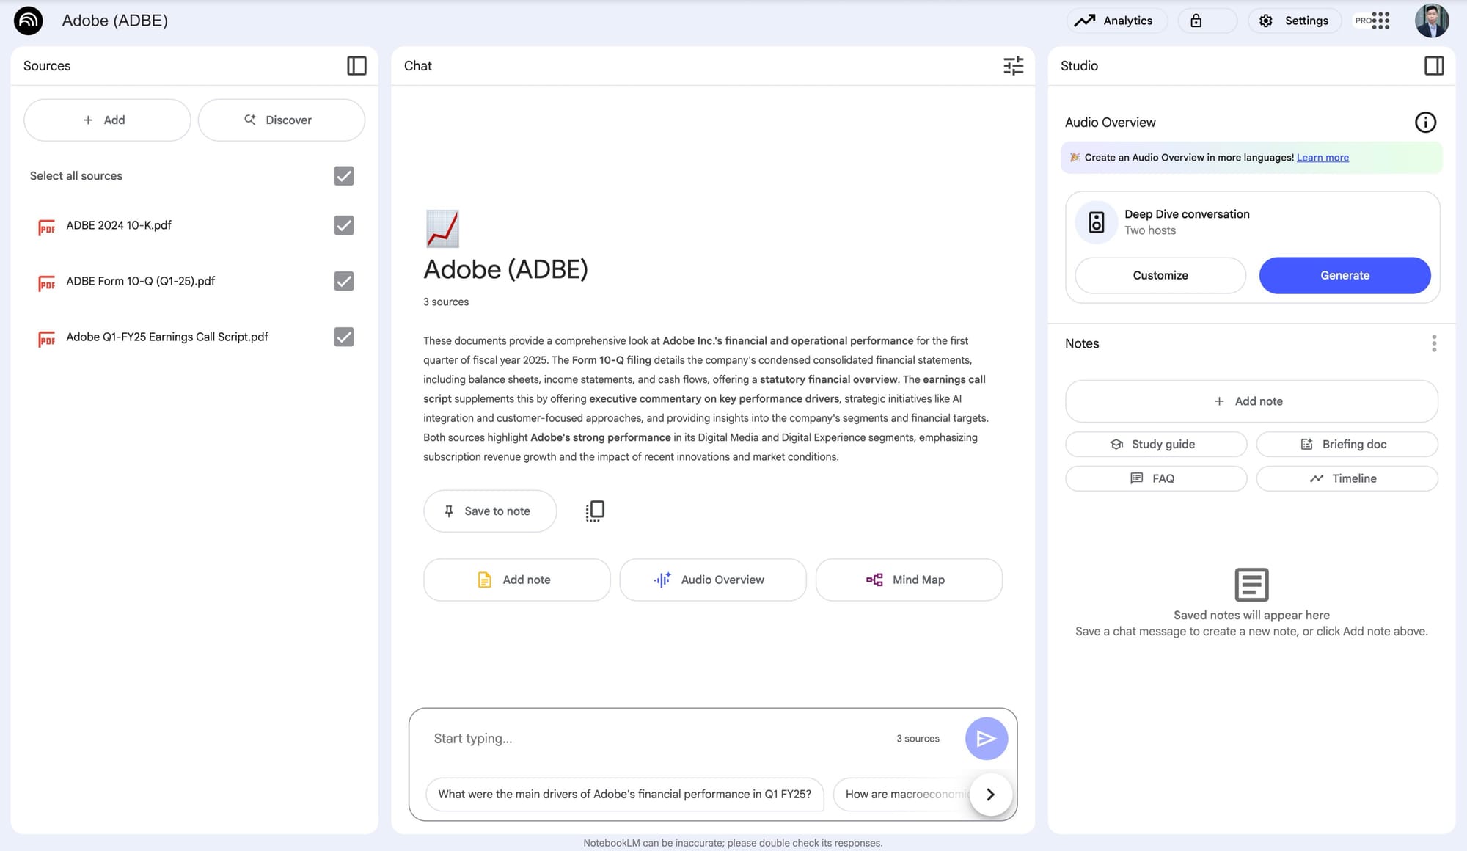Create a Study guide
The width and height of the screenshot is (1467, 851).
1156,445
